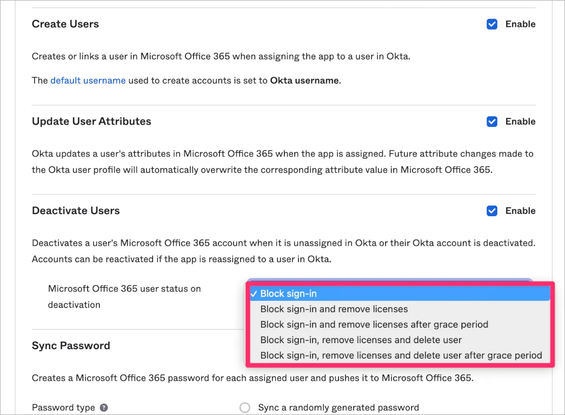Select the checked Block sign-in option
The height and width of the screenshot is (415, 565).
point(288,294)
